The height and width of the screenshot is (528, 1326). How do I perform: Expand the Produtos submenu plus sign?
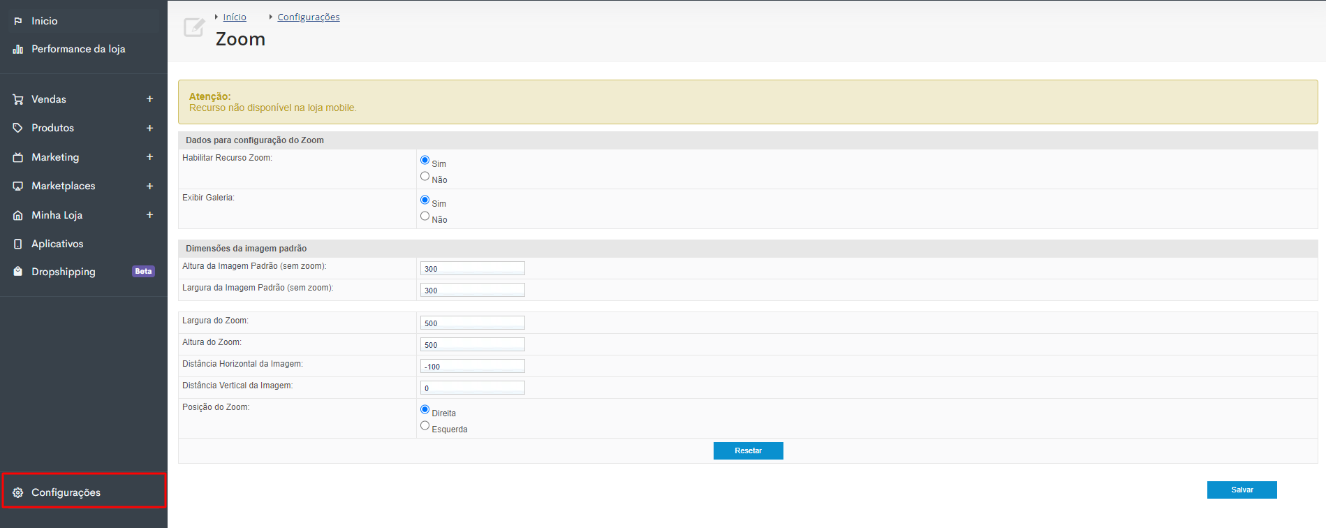pyautogui.click(x=149, y=129)
